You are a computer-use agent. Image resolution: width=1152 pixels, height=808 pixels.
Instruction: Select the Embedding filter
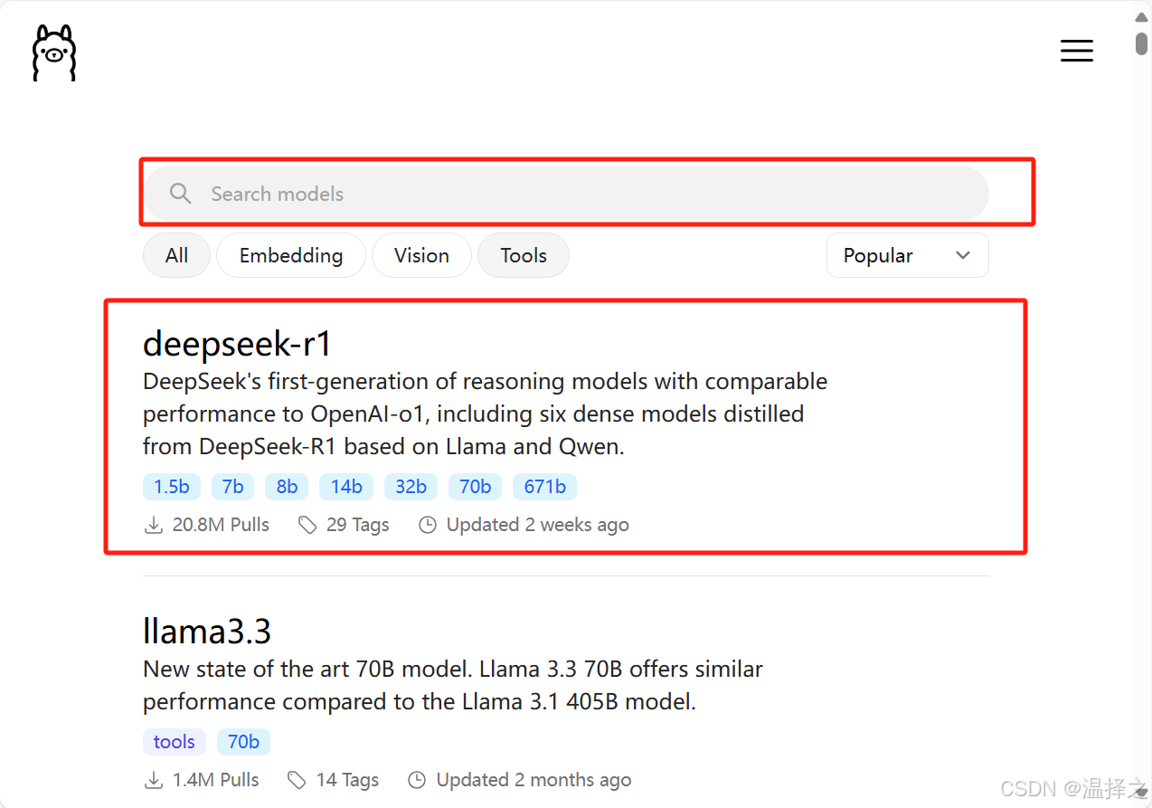291,255
